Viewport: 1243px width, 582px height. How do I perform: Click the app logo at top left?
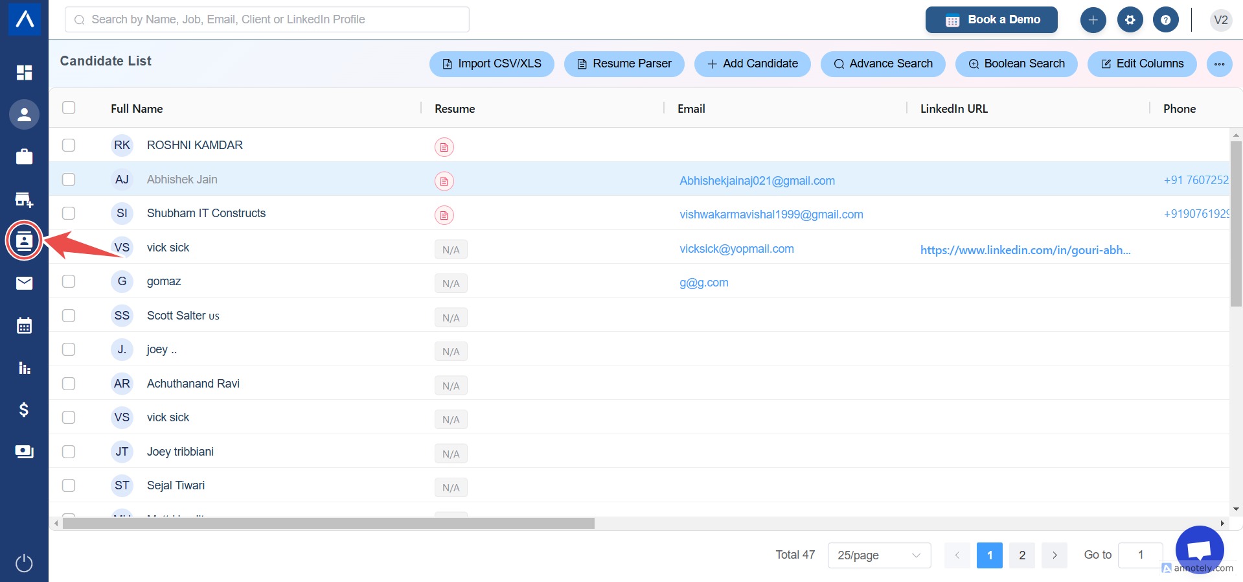point(25,19)
